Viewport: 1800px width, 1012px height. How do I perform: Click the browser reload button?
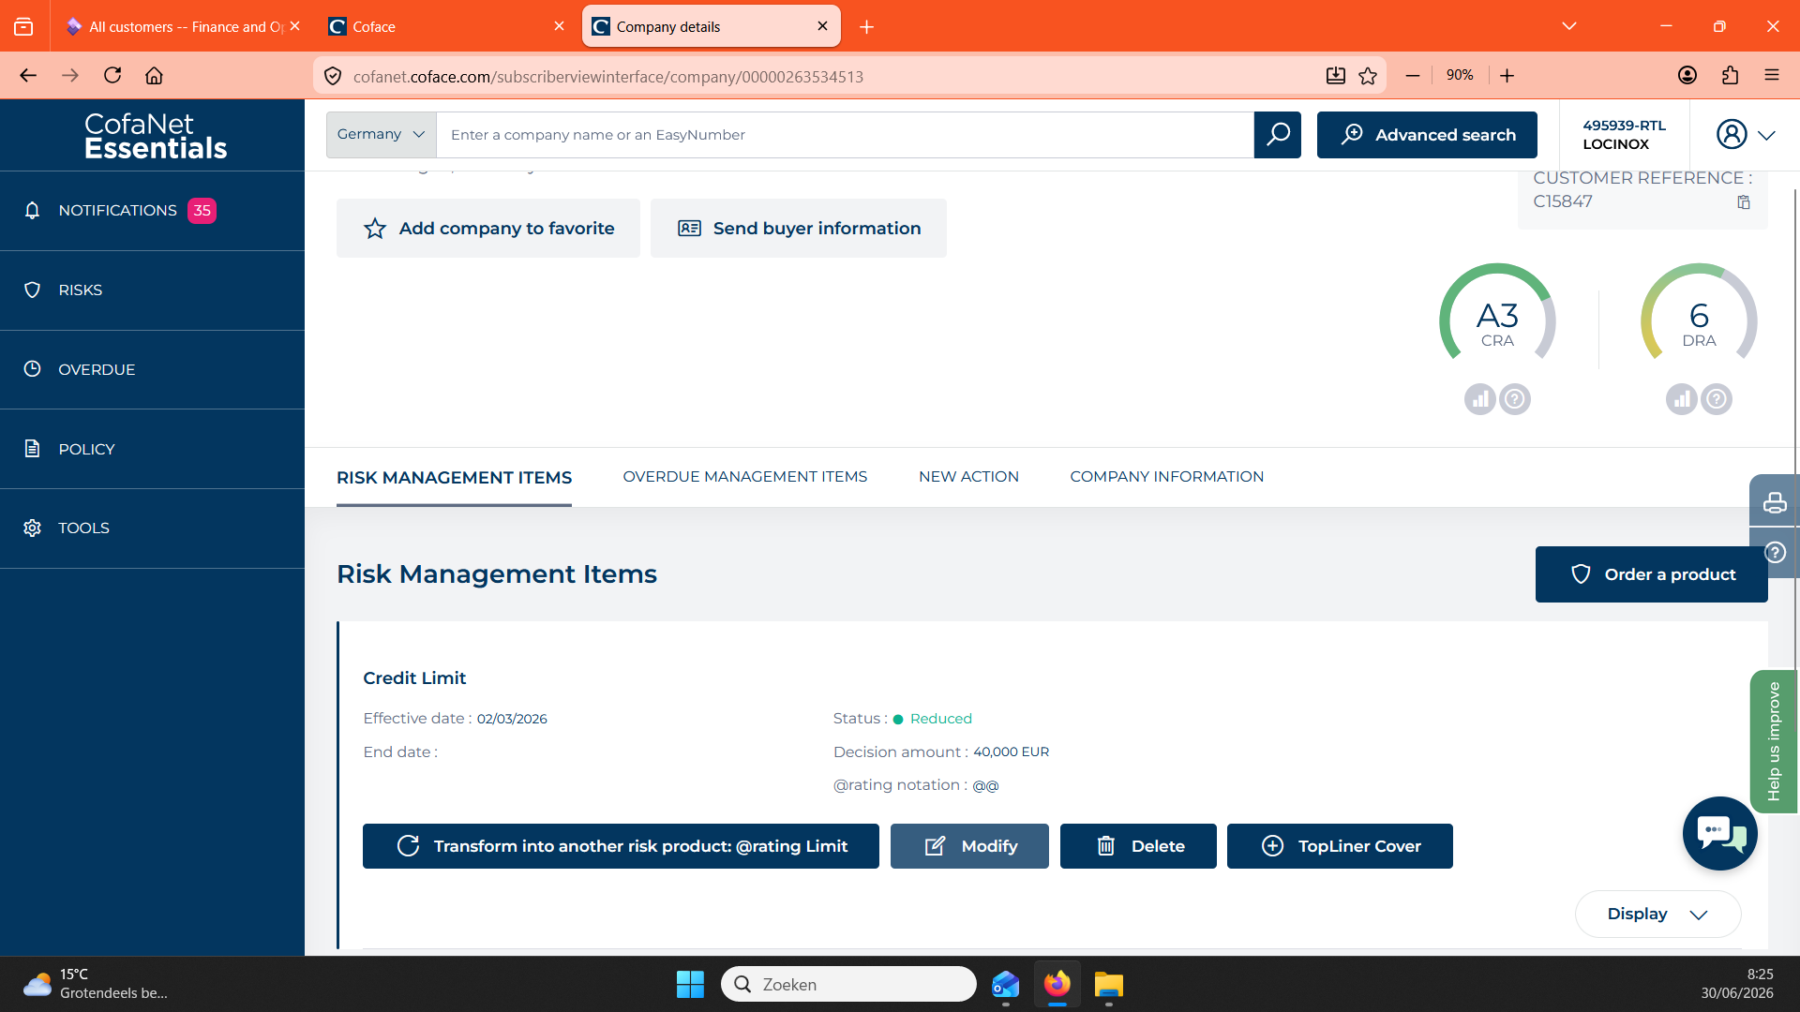(x=112, y=76)
